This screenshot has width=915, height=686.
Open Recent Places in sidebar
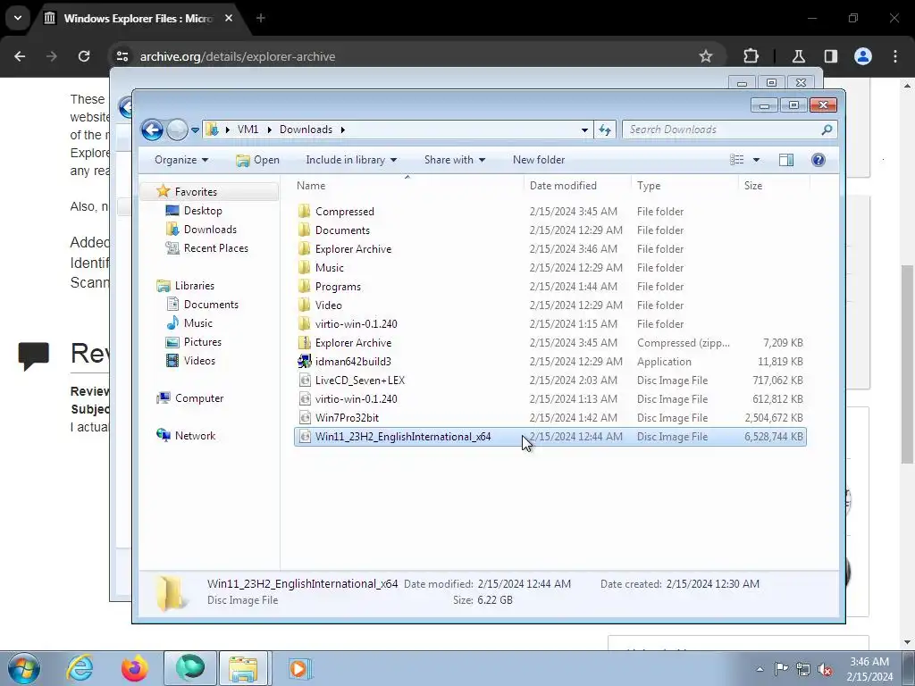point(216,248)
